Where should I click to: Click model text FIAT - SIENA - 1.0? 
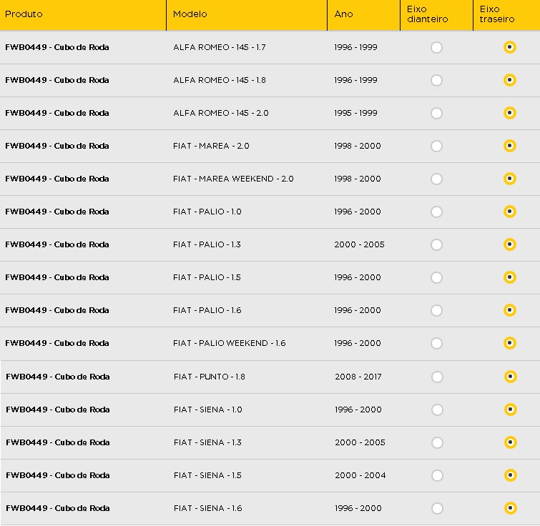pos(208,410)
